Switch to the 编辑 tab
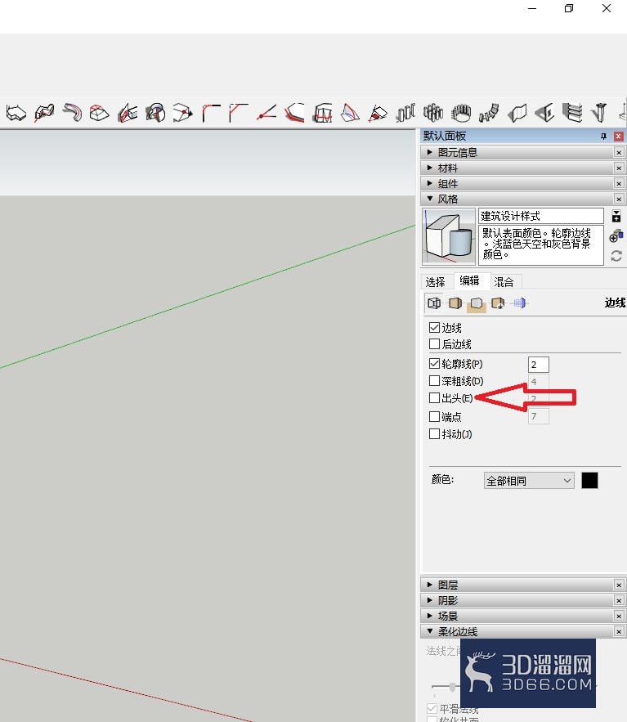Image resolution: width=627 pixels, height=722 pixels. [469, 280]
